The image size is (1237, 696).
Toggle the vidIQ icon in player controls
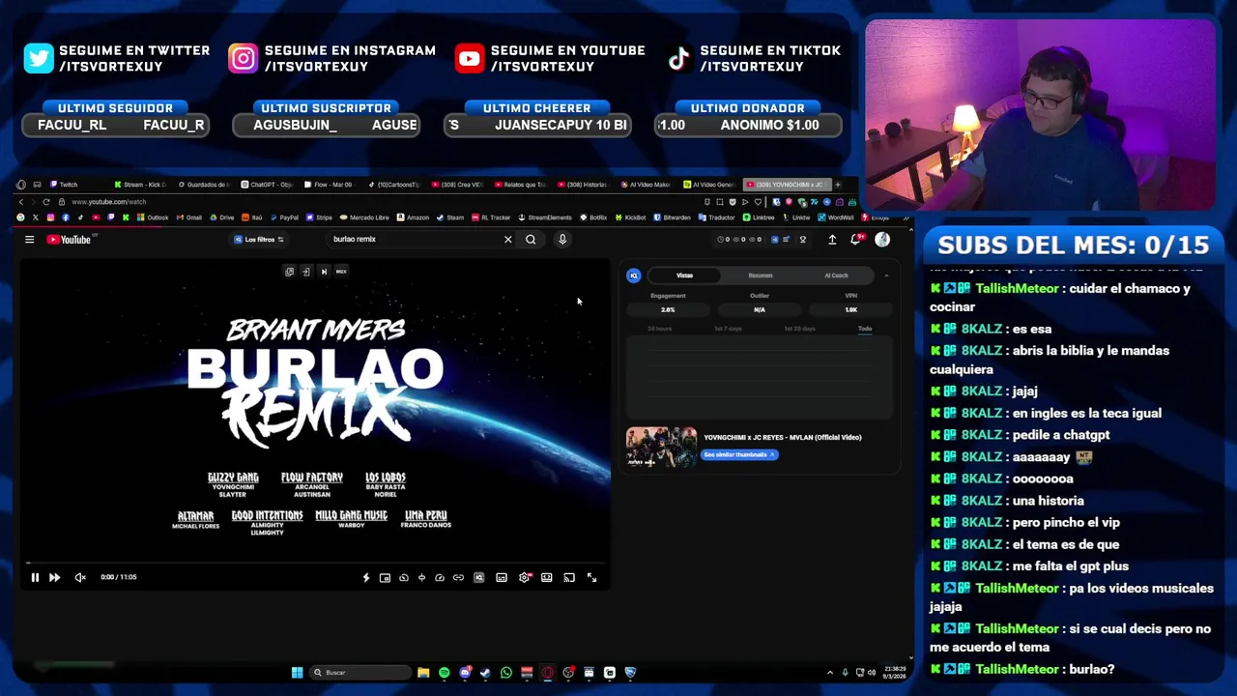[x=478, y=577]
